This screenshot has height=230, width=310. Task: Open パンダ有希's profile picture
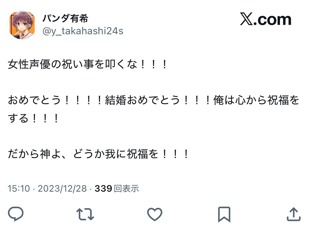pyautogui.click(x=22, y=25)
